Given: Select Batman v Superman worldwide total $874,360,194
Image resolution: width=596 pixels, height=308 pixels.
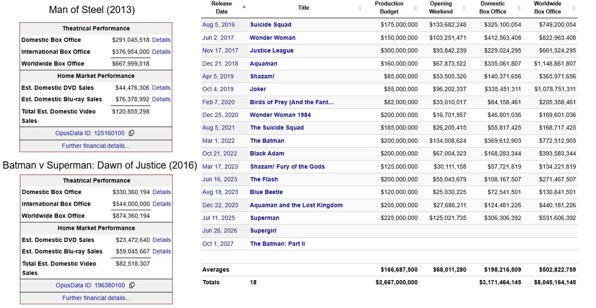Looking at the screenshot, I should coord(131,216).
